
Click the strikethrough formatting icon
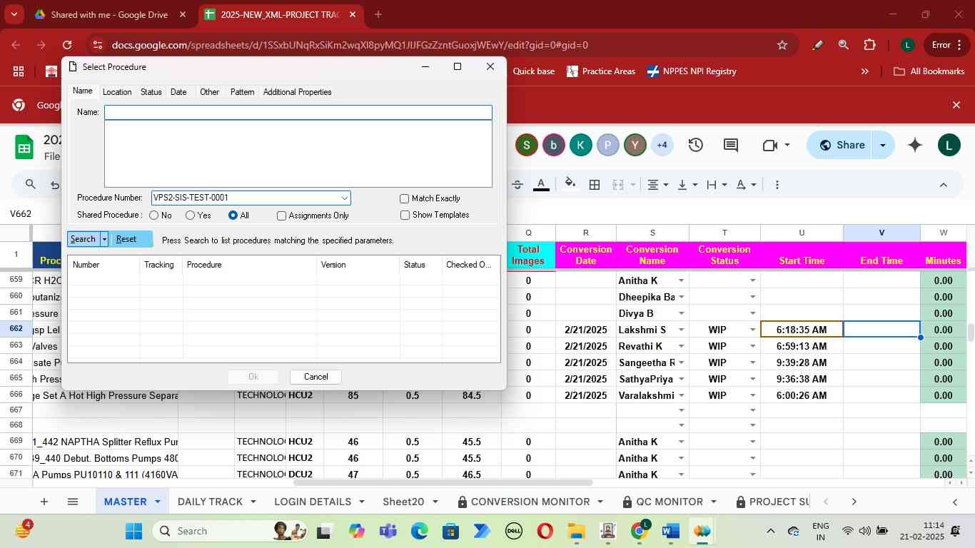pos(517,185)
